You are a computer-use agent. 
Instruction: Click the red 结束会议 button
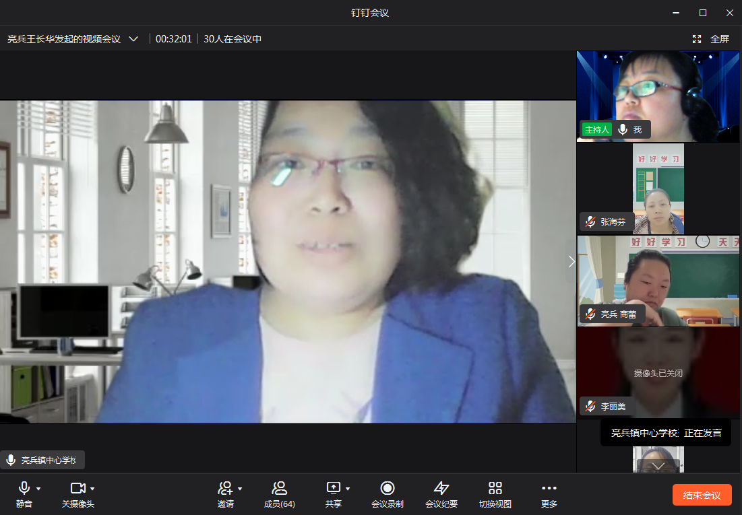(x=702, y=495)
